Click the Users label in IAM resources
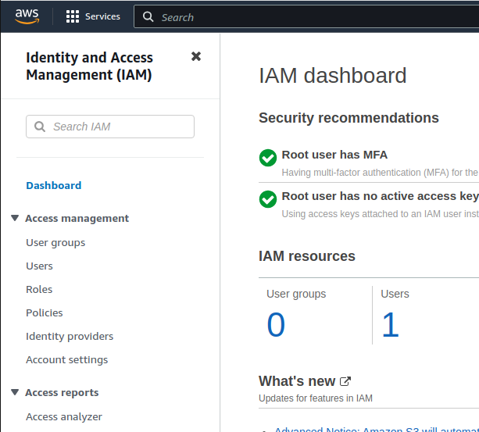The height and width of the screenshot is (432, 479). pos(395,294)
